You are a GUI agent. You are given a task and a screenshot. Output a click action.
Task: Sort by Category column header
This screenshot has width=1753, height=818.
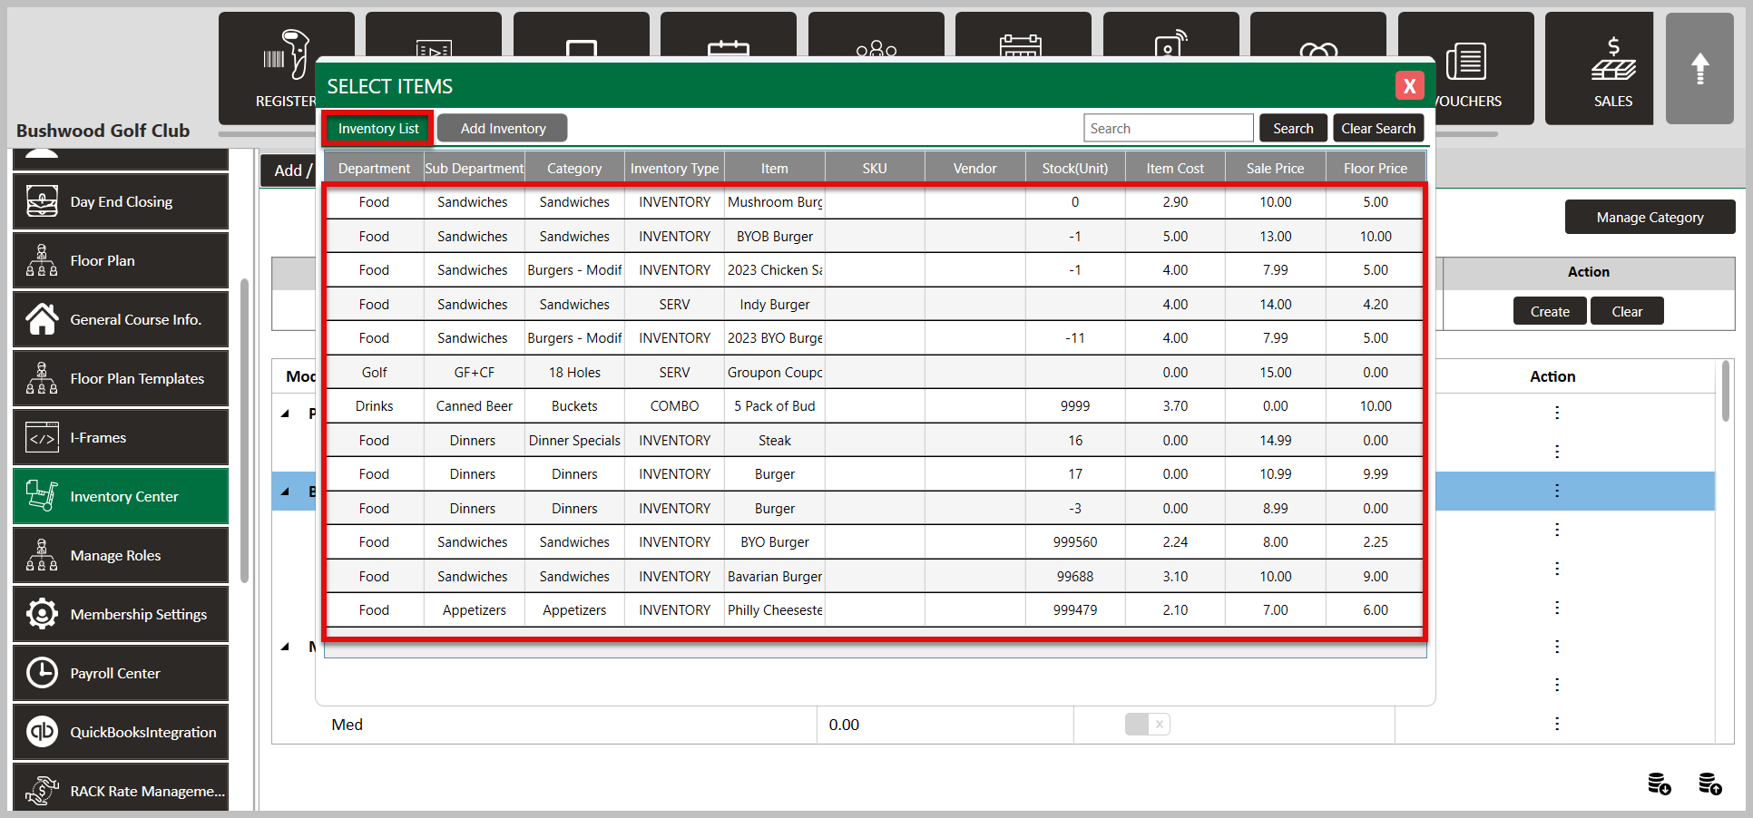[574, 169]
